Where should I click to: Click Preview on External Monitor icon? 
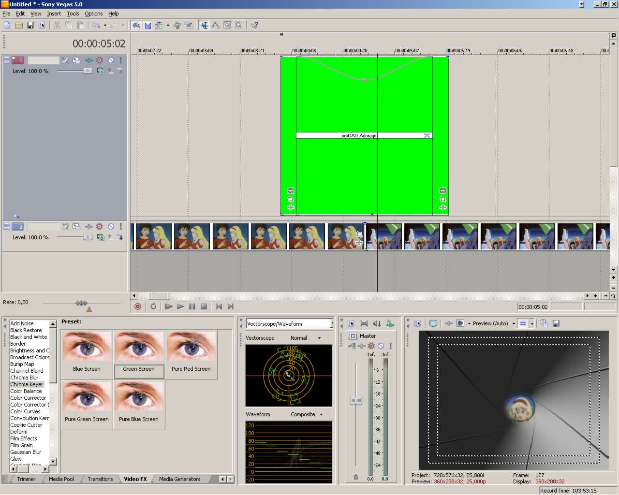click(433, 323)
